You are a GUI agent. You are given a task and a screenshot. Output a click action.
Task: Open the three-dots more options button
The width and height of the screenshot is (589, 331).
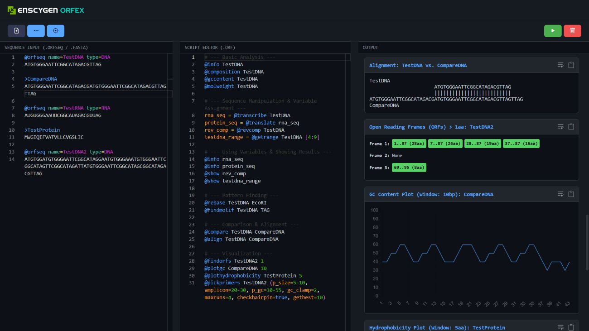click(36, 31)
